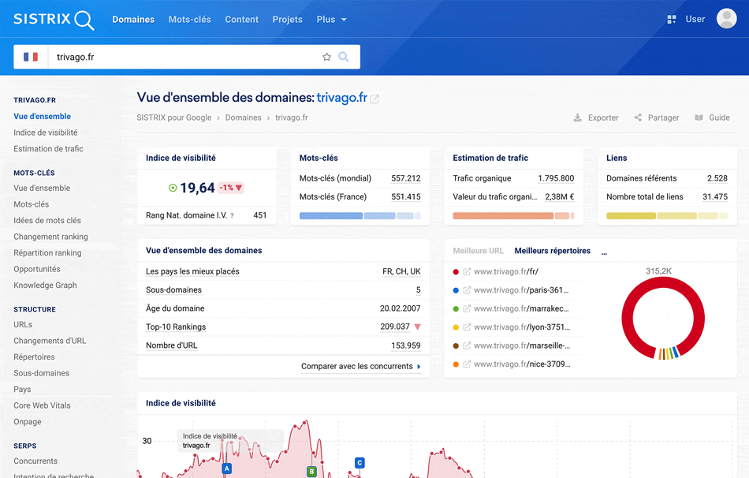749x478 pixels.
Task: Open Sous-domaines in sidebar
Action: (x=41, y=373)
